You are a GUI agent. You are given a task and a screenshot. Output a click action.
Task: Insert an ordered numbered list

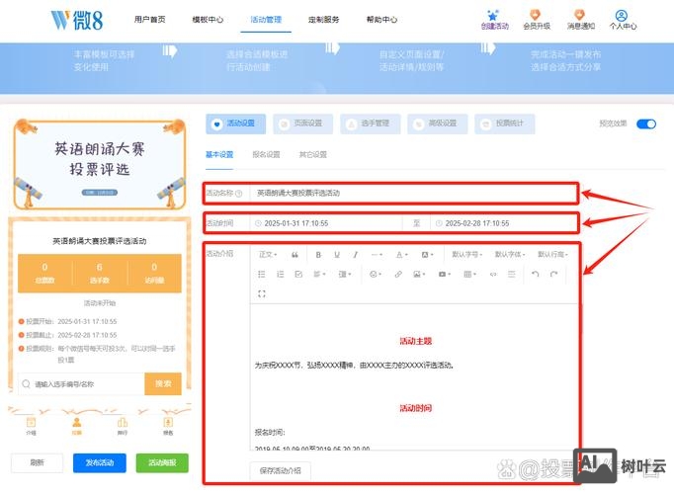[281, 274]
